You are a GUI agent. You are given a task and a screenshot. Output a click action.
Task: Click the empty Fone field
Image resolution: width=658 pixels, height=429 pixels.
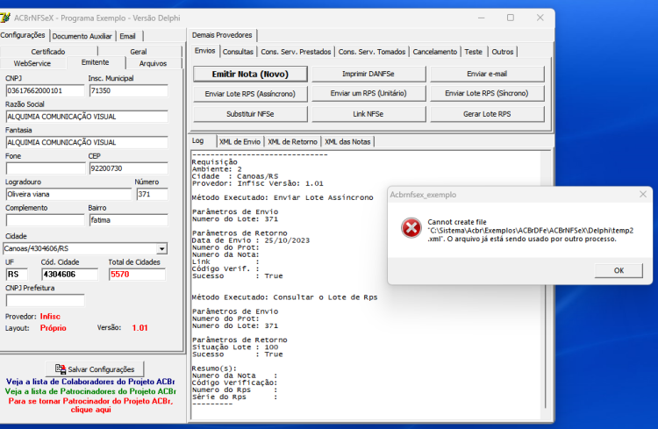46,168
